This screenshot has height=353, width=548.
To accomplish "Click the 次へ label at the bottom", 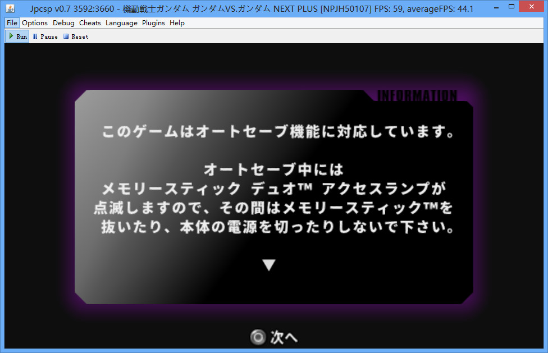I will (284, 337).
